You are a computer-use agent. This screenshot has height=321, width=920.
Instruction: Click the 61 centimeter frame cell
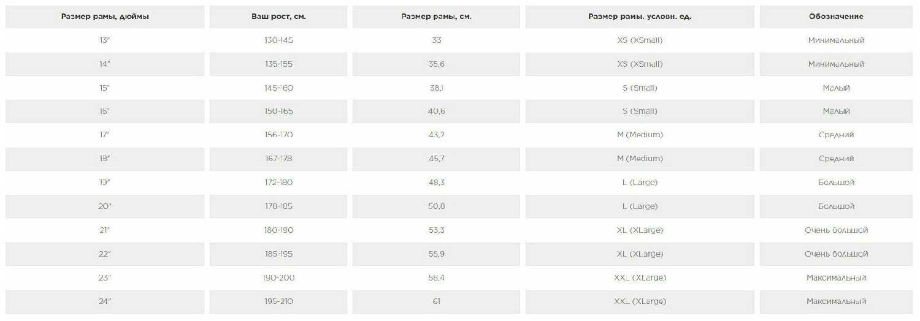pos(436,301)
